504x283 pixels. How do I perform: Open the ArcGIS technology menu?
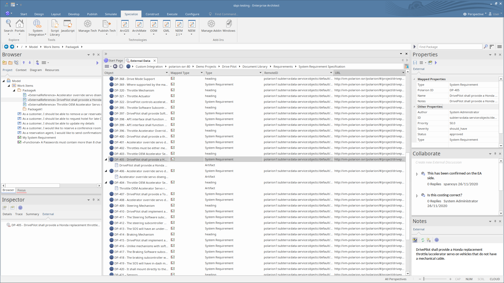click(x=124, y=27)
